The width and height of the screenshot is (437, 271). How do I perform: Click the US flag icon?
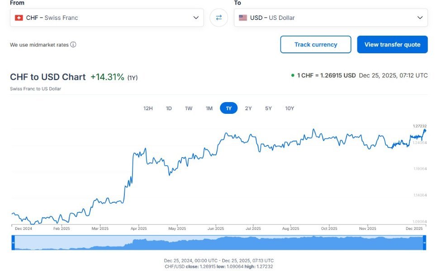243,18
